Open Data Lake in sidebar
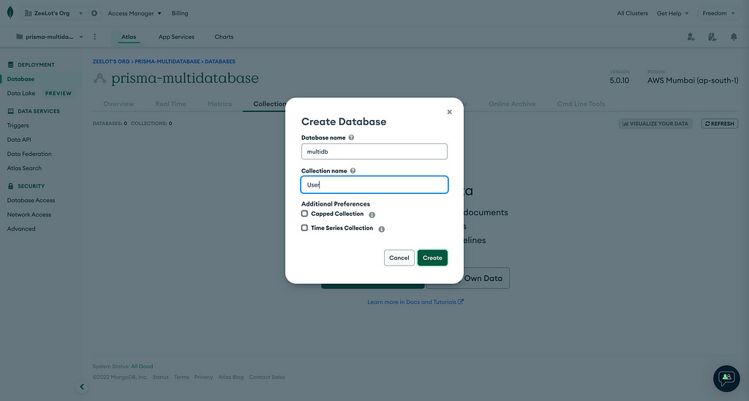Screen dimensions: 749x401 pos(21,93)
